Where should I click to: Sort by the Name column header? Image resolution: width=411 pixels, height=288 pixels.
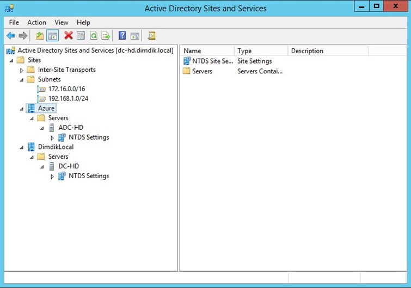pos(207,51)
